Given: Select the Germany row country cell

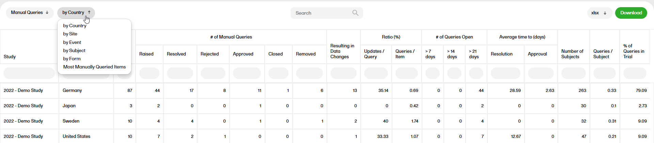Looking at the screenshot, I should (72, 91).
